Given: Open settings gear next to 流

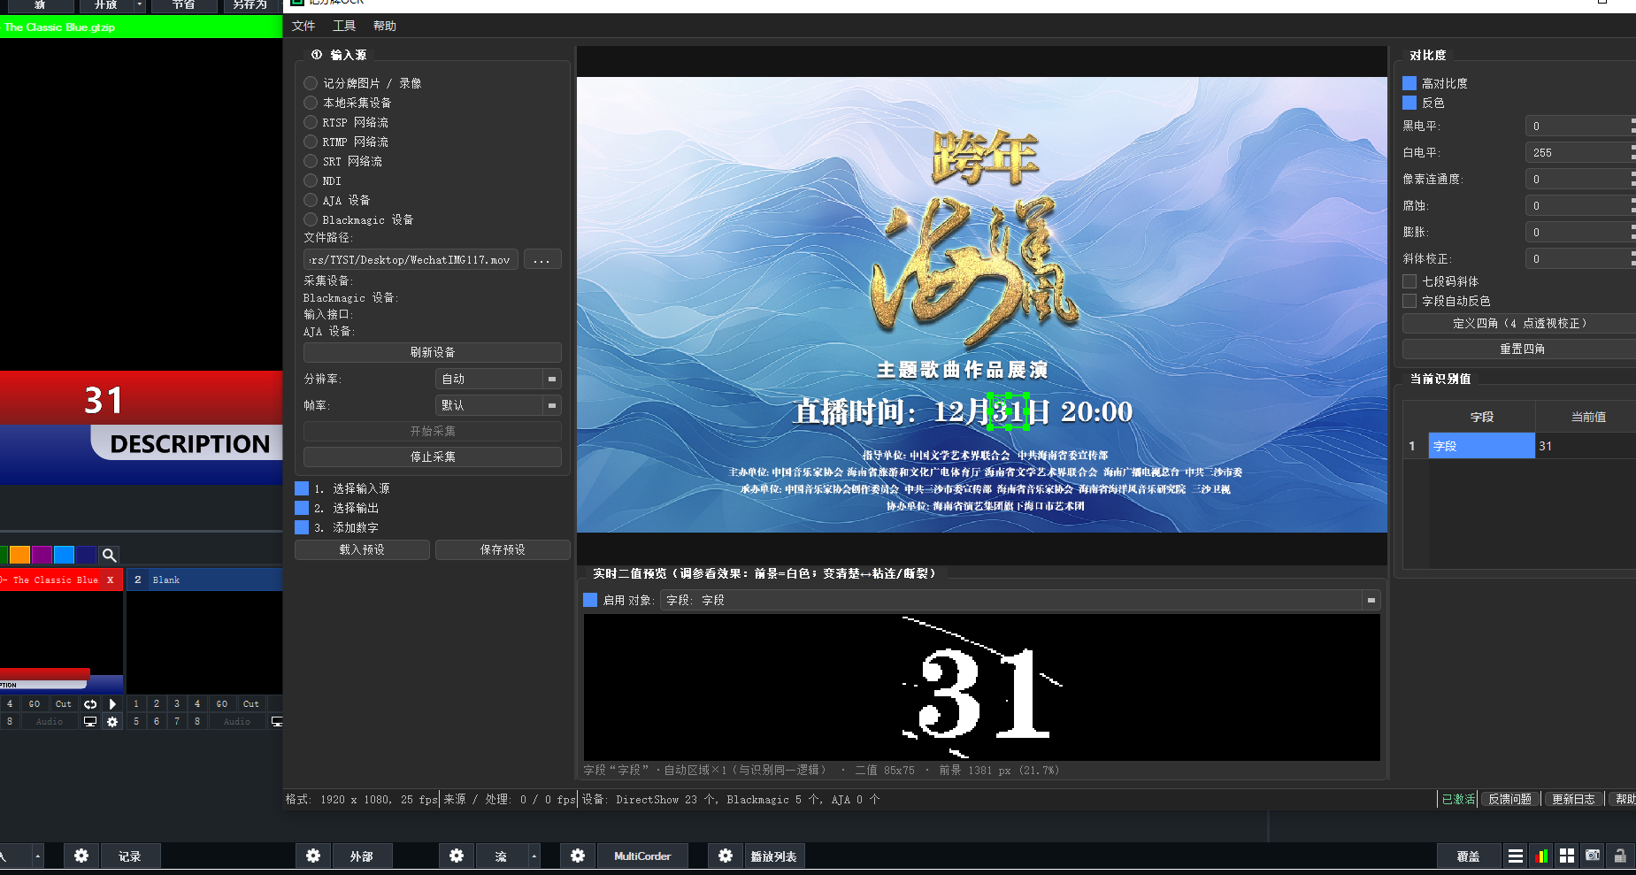Looking at the screenshot, I should [457, 856].
